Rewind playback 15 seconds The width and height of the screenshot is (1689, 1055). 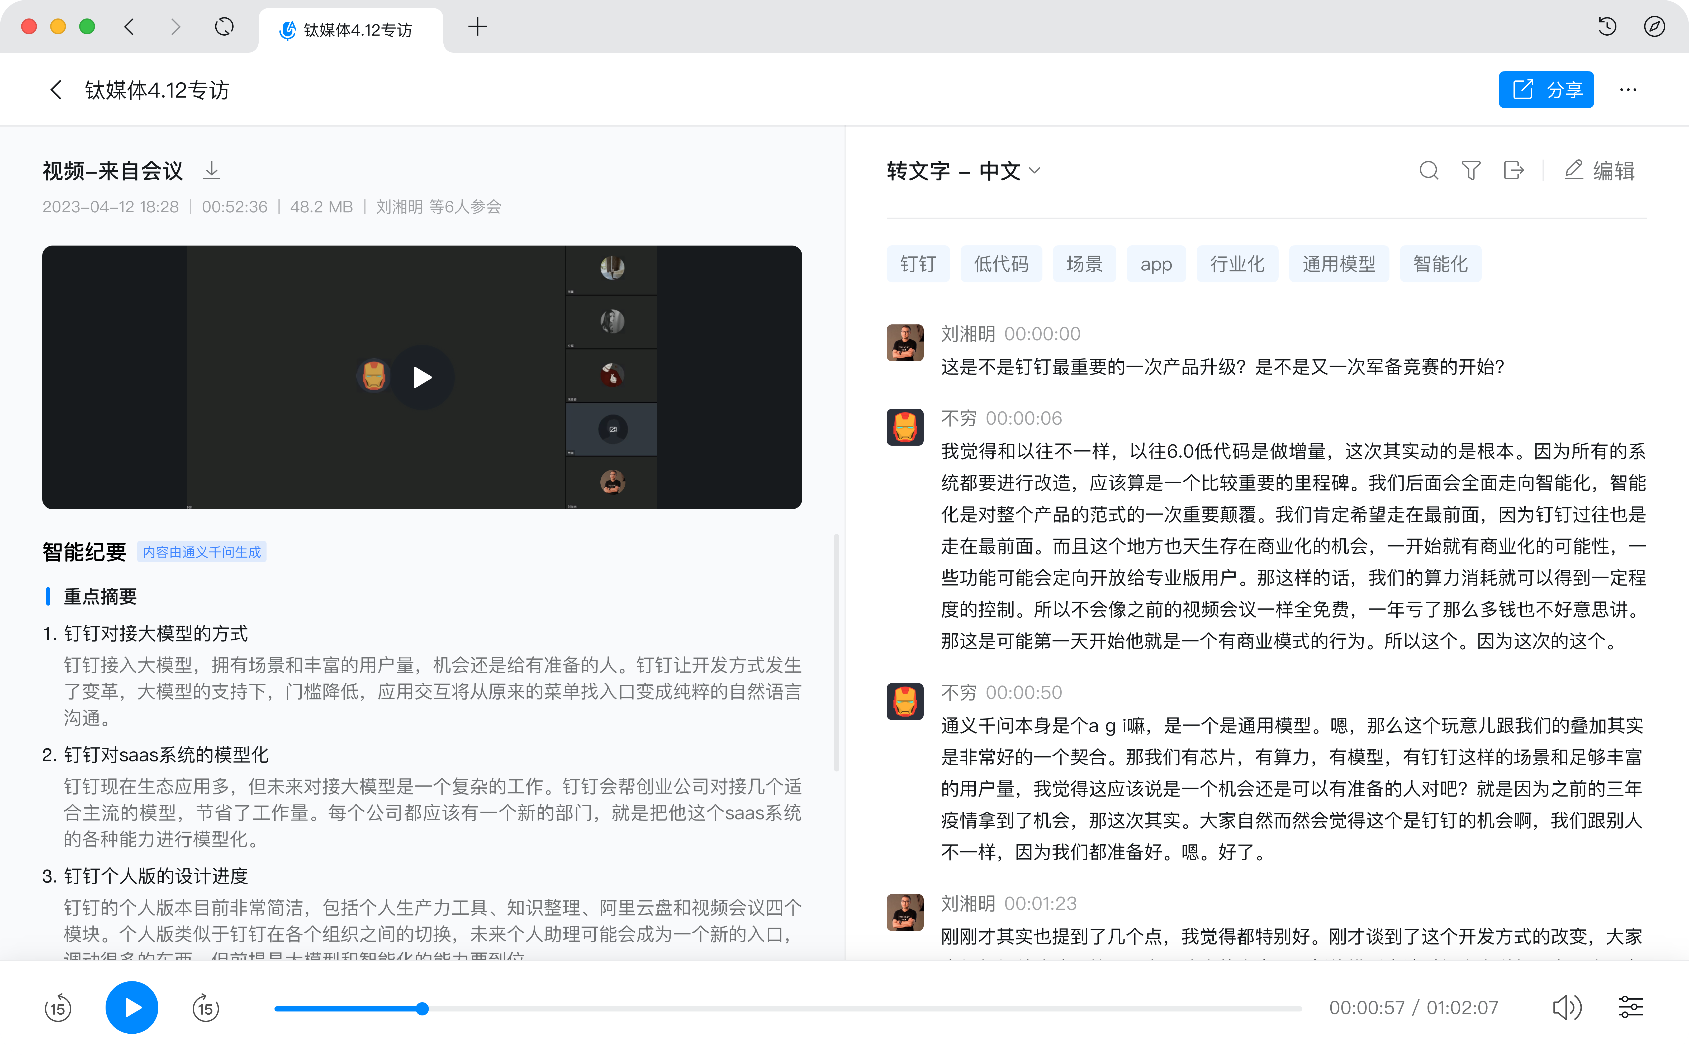pyautogui.click(x=58, y=1007)
